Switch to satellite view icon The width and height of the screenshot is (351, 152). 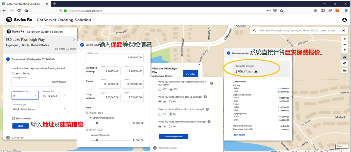point(345,63)
